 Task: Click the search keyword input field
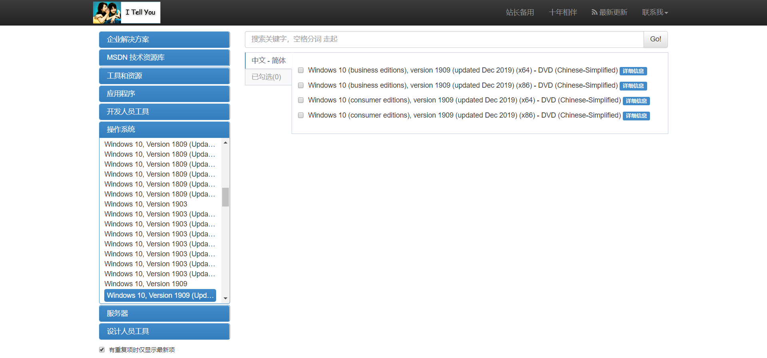click(x=444, y=39)
